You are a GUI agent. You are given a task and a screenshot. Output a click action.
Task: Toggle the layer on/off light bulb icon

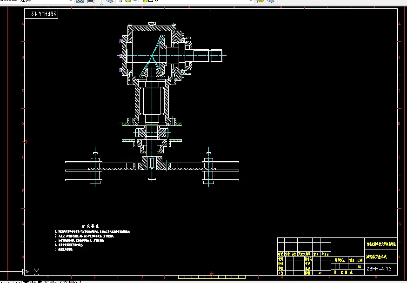tap(120, 1)
